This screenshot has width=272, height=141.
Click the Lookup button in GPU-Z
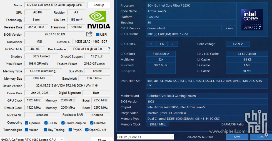point(99,5)
